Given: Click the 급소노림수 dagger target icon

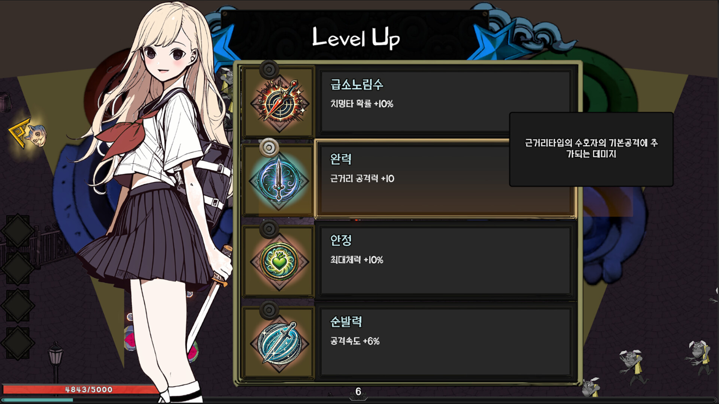Looking at the screenshot, I should [279, 102].
